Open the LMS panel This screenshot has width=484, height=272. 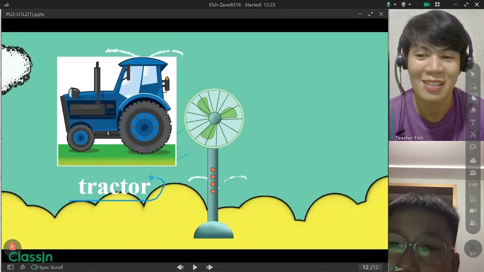[473, 185]
